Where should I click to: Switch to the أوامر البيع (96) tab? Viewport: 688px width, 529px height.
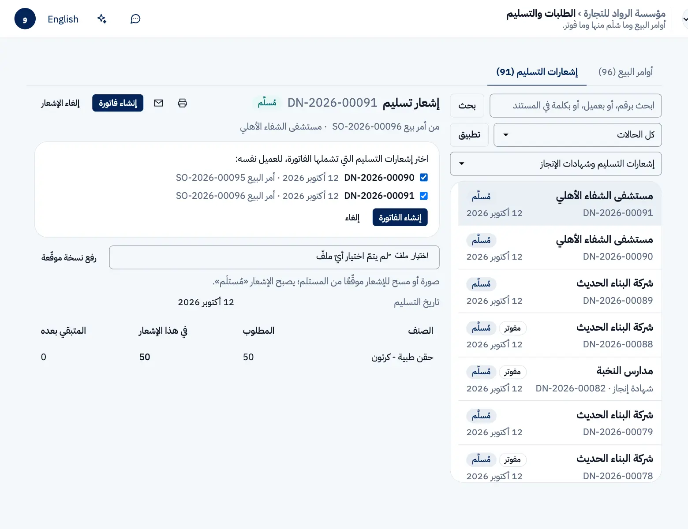(x=625, y=72)
